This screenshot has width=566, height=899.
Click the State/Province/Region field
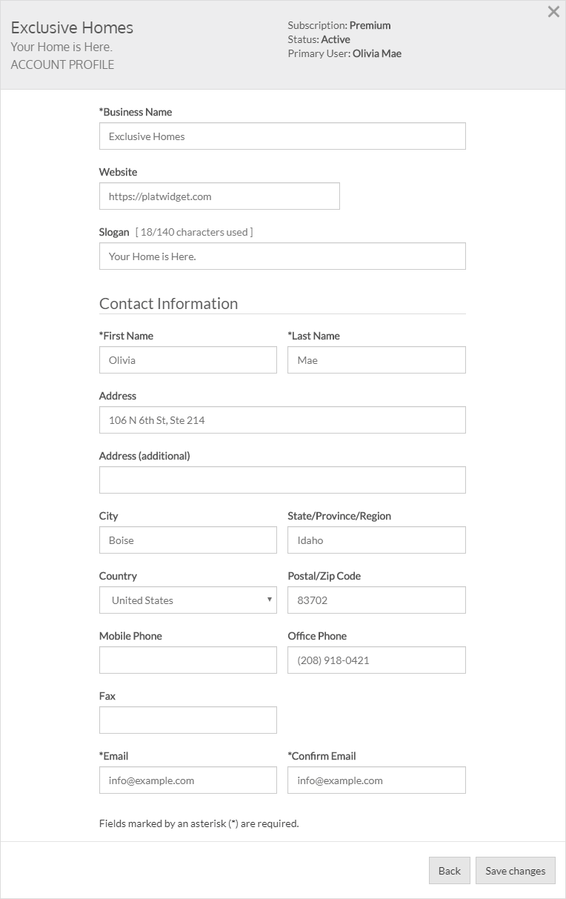click(376, 540)
